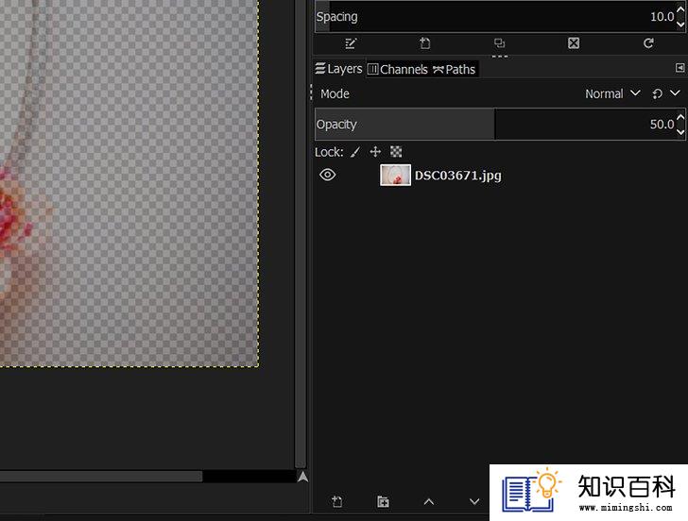The width and height of the screenshot is (688, 521).
Task: Expand the chevron beside the mode switch
Action: [x=676, y=92]
